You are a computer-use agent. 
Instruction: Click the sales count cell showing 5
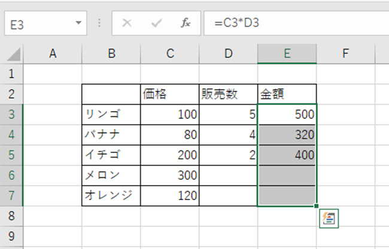click(x=228, y=115)
